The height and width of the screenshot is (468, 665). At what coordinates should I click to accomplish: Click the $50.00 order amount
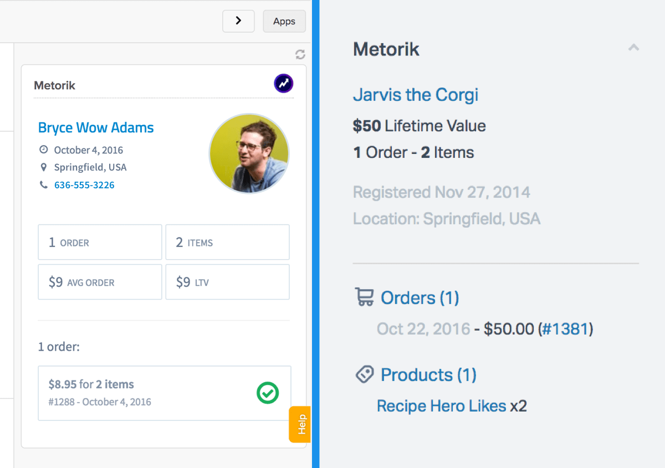coord(509,329)
